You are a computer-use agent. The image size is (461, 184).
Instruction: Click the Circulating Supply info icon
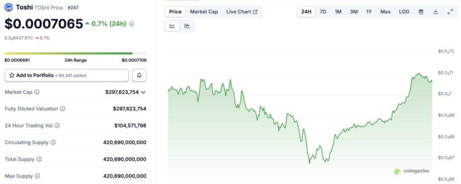pyautogui.click(x=53, y=142)
